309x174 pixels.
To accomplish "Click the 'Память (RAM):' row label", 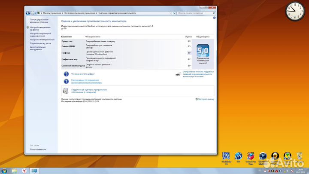I will (68, 46).
